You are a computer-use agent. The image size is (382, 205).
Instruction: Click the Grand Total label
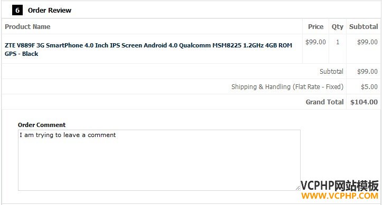click(x=324, y=102)
